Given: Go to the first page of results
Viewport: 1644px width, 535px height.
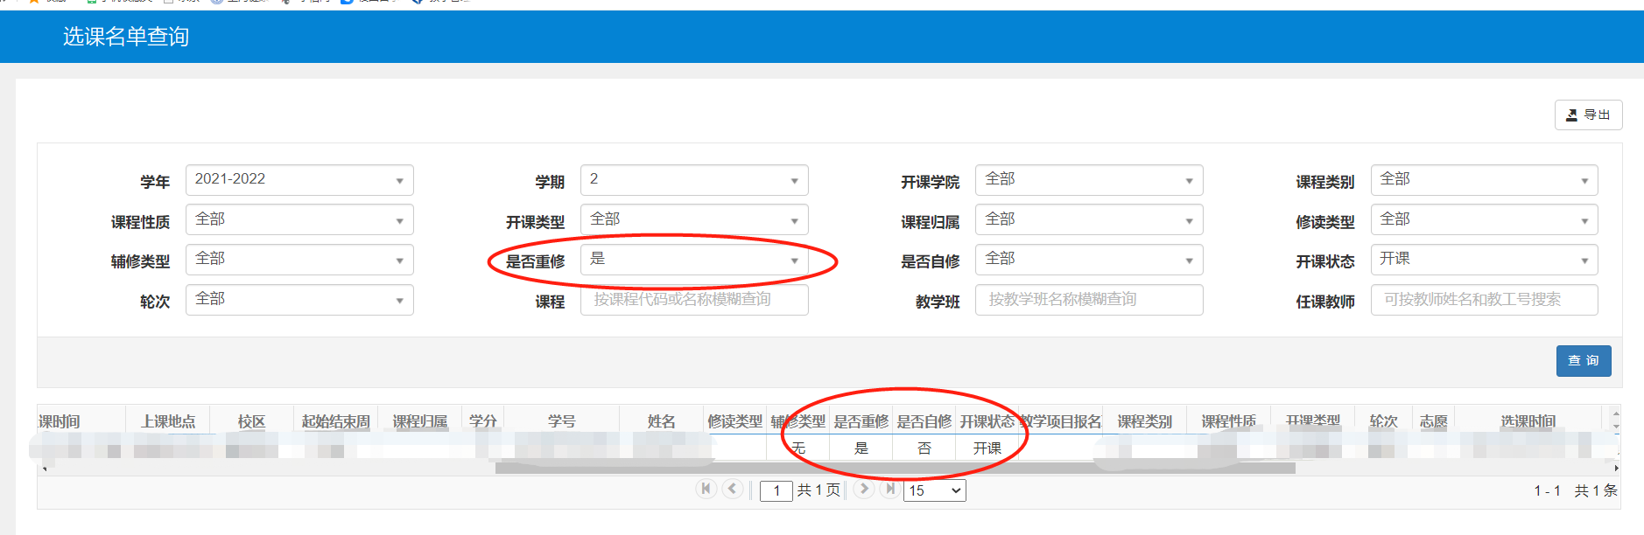Looking at the screenshot, I should 706,490.
